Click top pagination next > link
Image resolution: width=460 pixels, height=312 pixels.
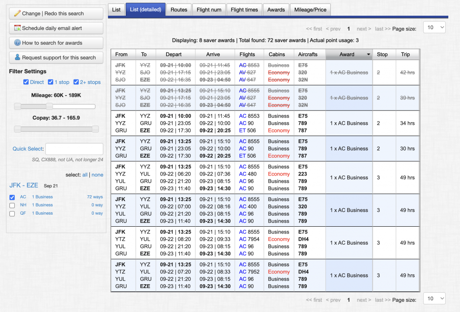[x=364, y=29]
